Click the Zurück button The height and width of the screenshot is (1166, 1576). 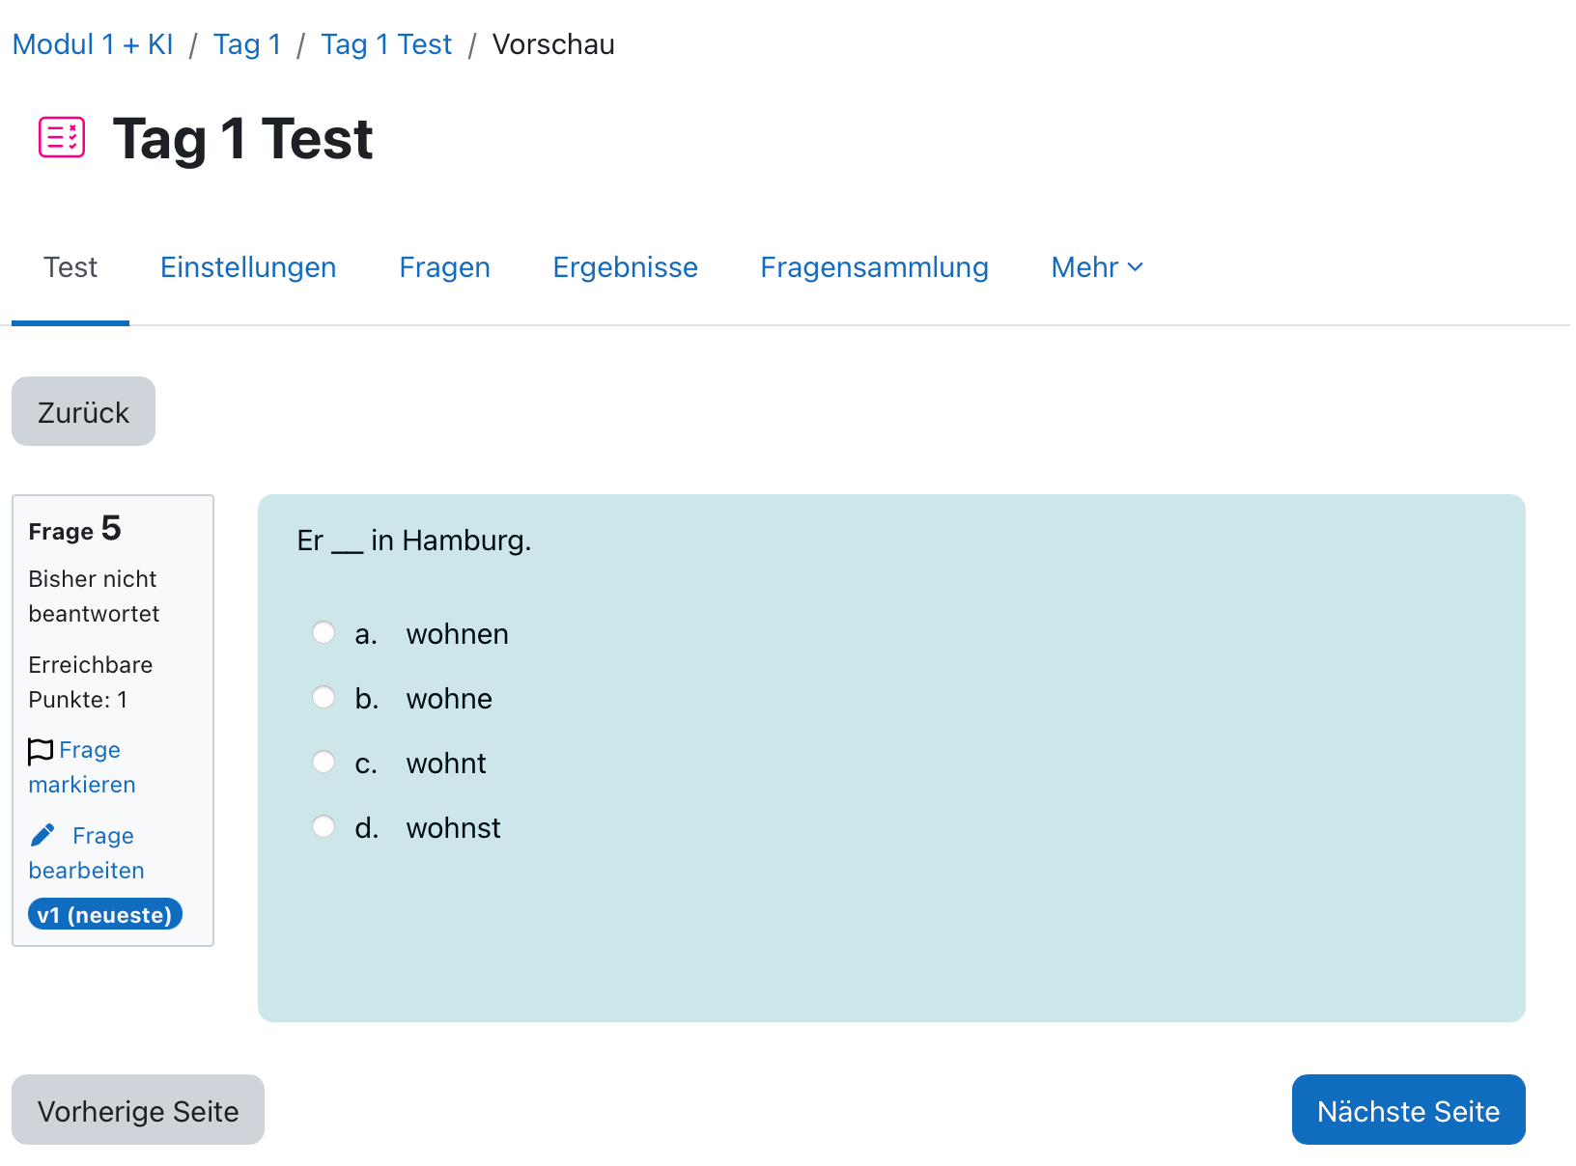(x=83, y=411)
